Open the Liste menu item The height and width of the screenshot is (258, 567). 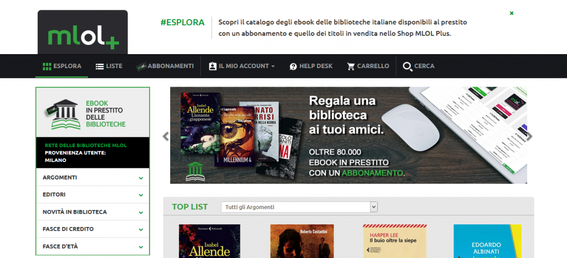pos(109,66)
